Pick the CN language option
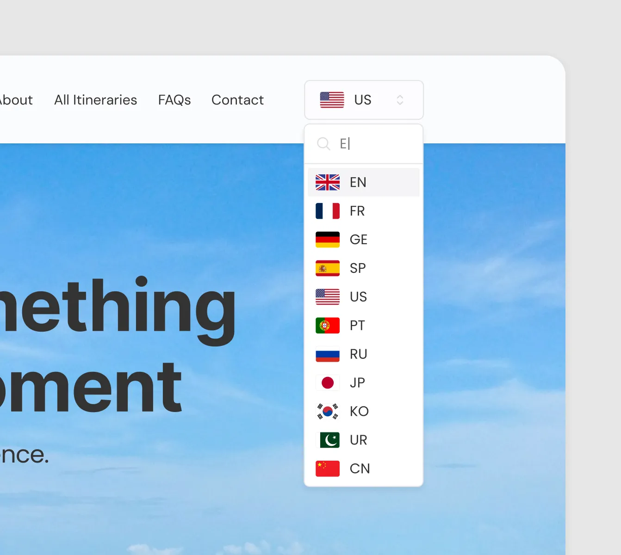Screen dimensions: 621x555 point(364,469)
